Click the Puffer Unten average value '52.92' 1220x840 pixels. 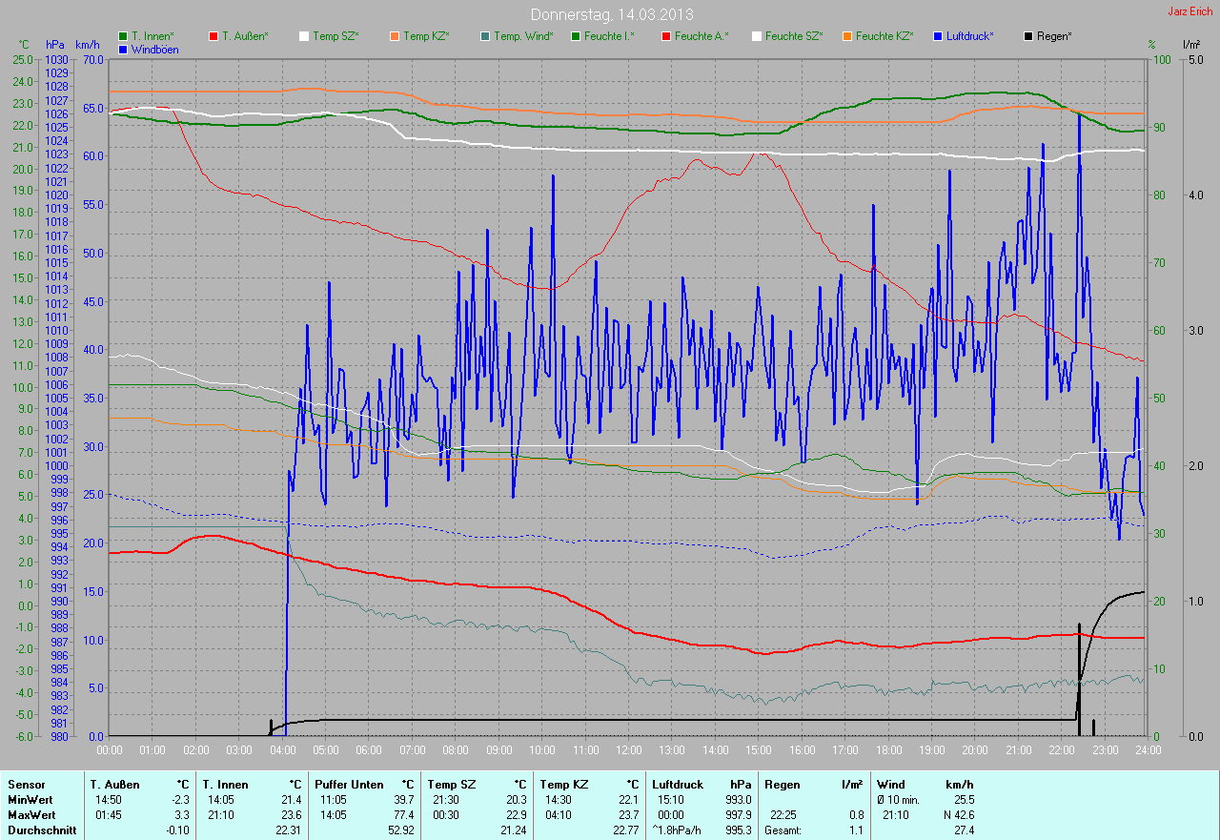coord(400,830)
